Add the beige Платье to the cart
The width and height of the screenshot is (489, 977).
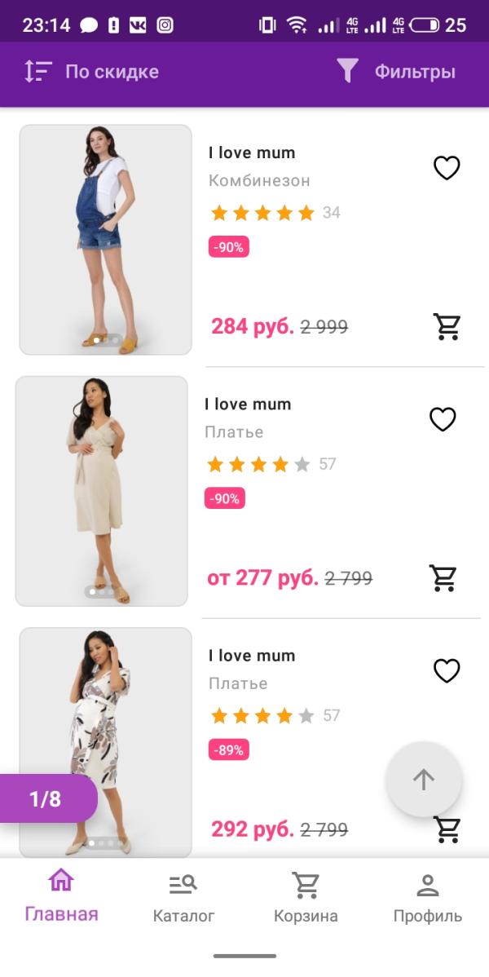pos(443,577)
